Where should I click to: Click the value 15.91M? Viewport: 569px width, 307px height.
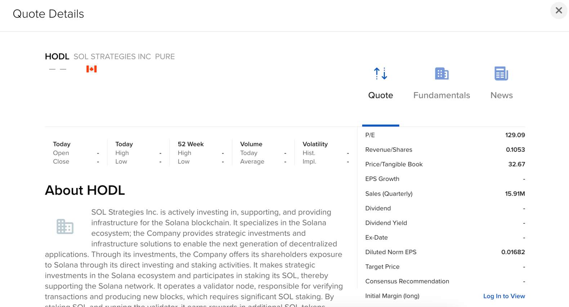coord(515,194)
